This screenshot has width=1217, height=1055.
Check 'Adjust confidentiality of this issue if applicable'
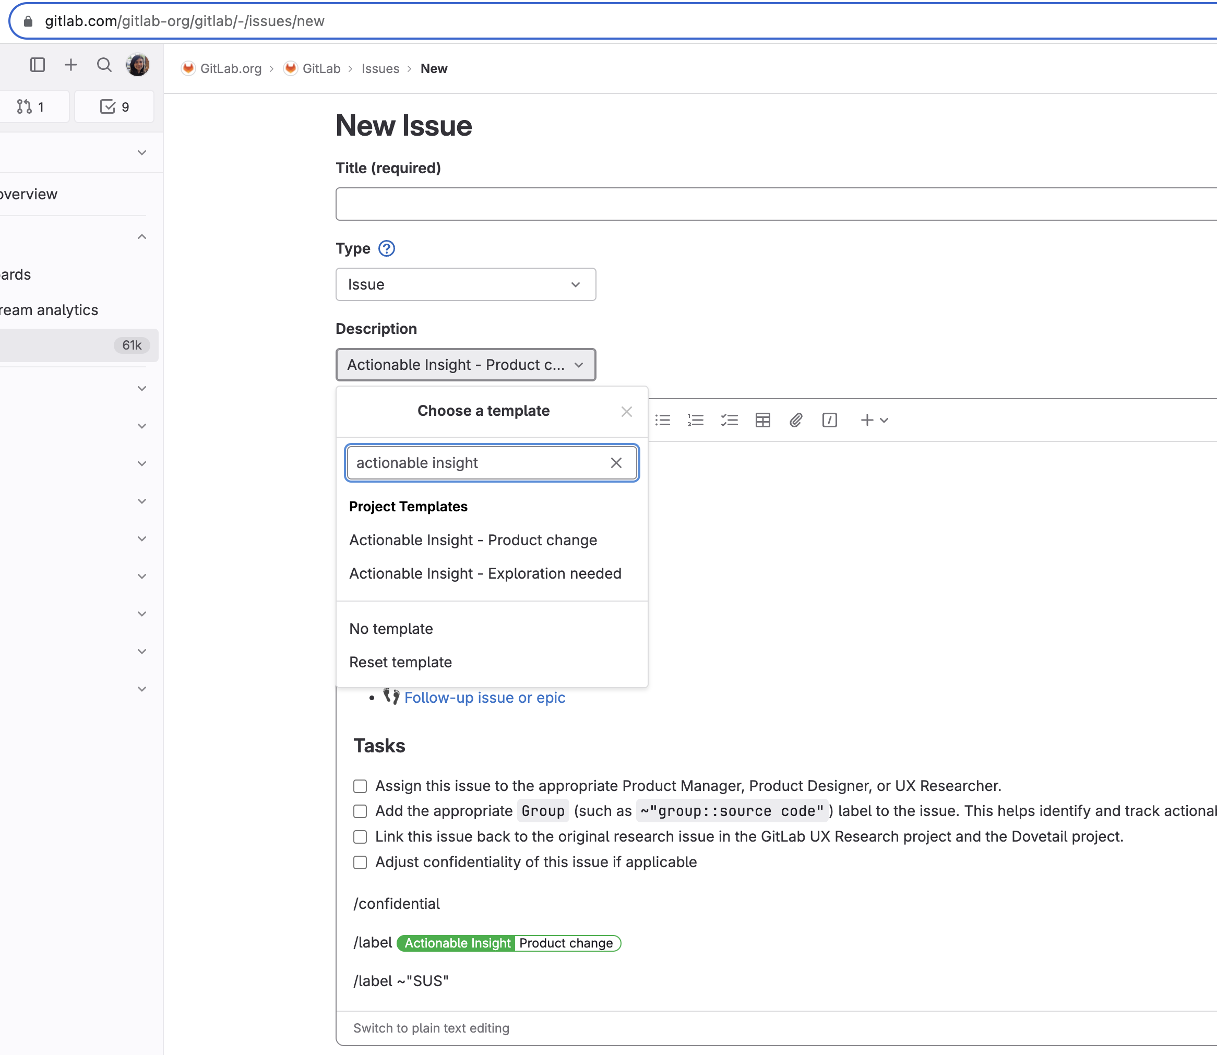click(x=360, y=862)
